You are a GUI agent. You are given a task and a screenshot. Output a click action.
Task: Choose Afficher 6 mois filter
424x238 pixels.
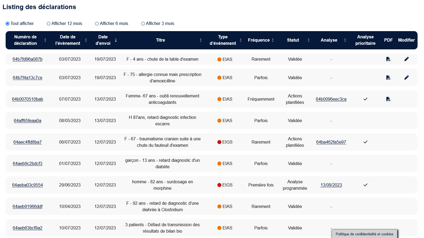point(97,24)
